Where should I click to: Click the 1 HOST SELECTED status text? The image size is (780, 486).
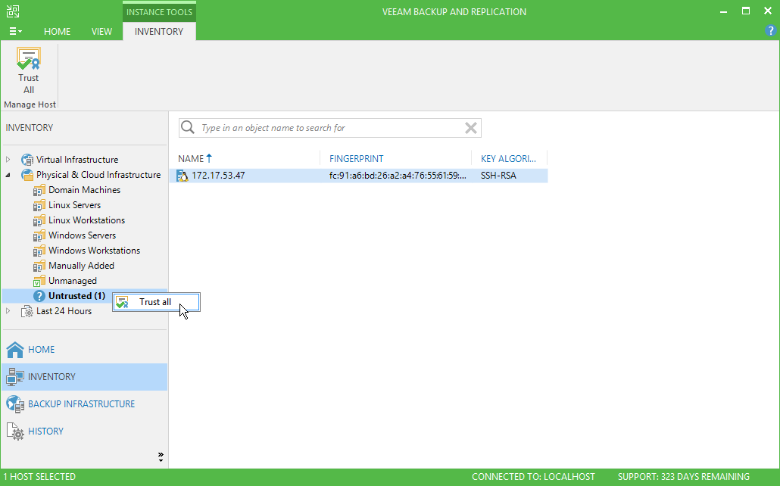(x=39, y=477)
